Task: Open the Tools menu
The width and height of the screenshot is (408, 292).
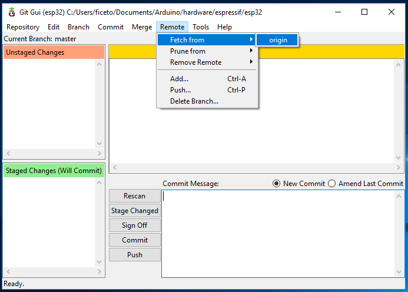Action: pos(201,27)
